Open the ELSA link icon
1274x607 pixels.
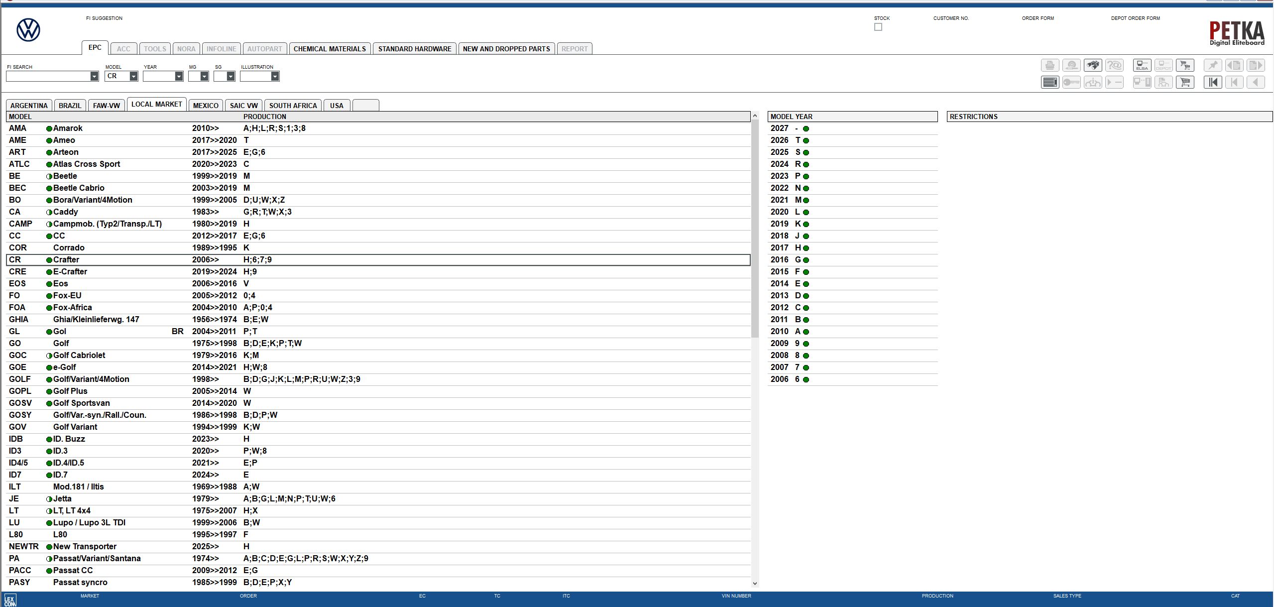tap(1142, 65)
